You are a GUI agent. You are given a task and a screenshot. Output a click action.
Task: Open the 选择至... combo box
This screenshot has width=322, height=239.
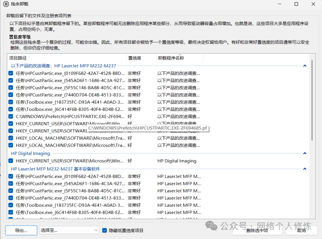pos(69,230)
